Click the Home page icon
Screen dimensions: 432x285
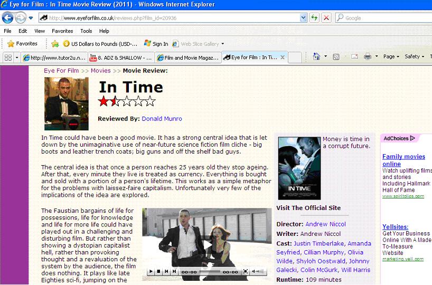coord(316,56)
